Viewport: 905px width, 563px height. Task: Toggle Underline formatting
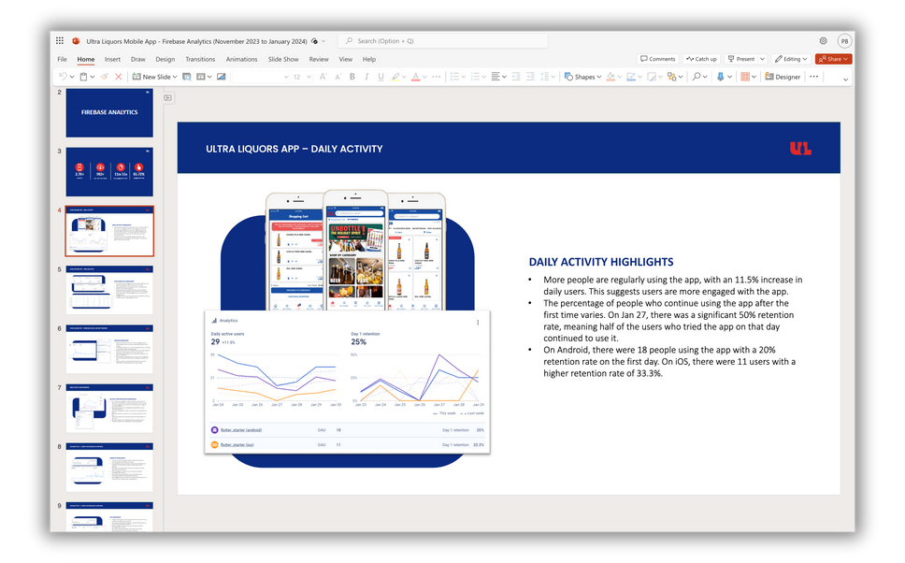pyautogui.click(x=381, y=77)
